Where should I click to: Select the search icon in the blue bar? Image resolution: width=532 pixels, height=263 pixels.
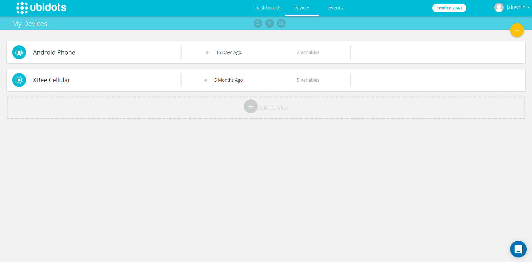point(257,23)
